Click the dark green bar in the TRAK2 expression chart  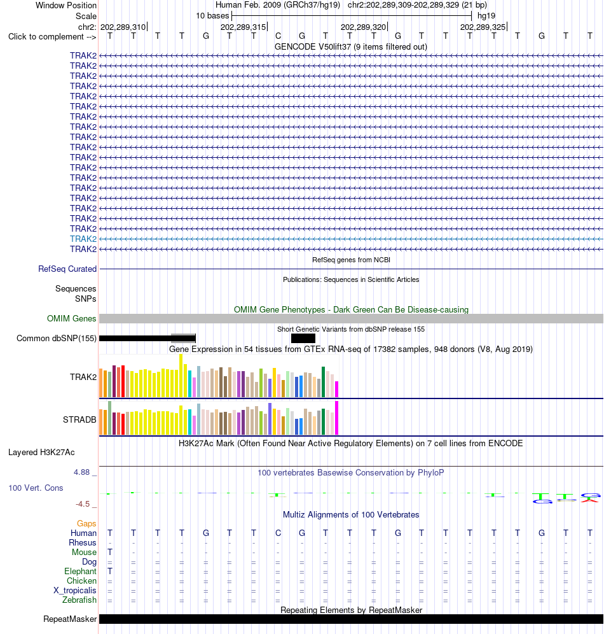324,382
